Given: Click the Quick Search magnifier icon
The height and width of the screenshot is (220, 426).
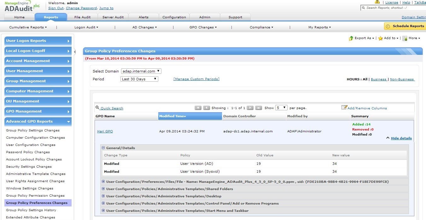Looking at the screenshot, I should point(97,108).
